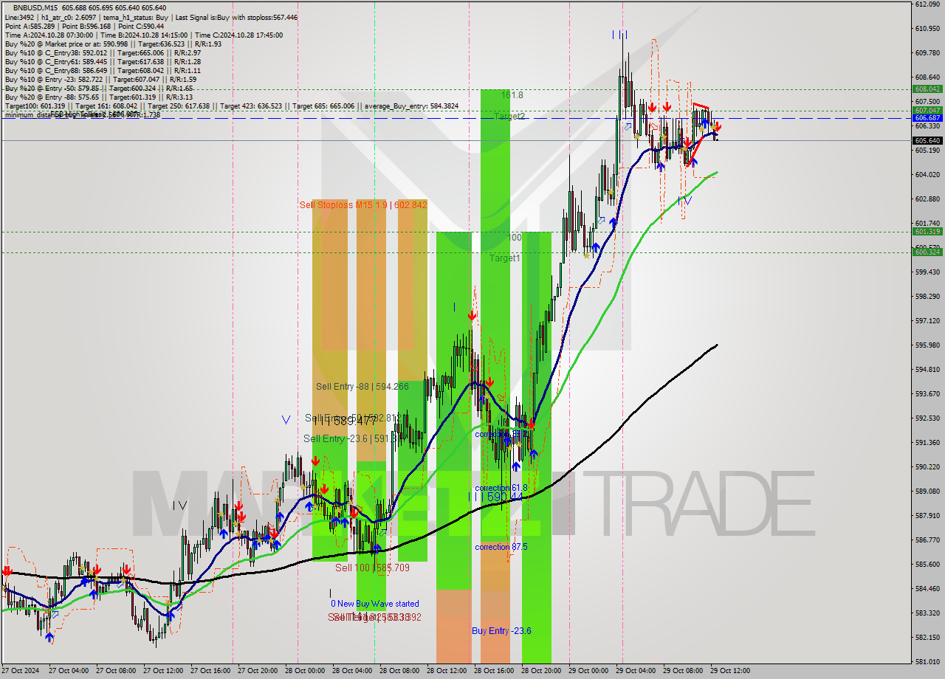The image size is (945, 679).
Task: Click the 'Target2' label
Action: coord(509,117)
